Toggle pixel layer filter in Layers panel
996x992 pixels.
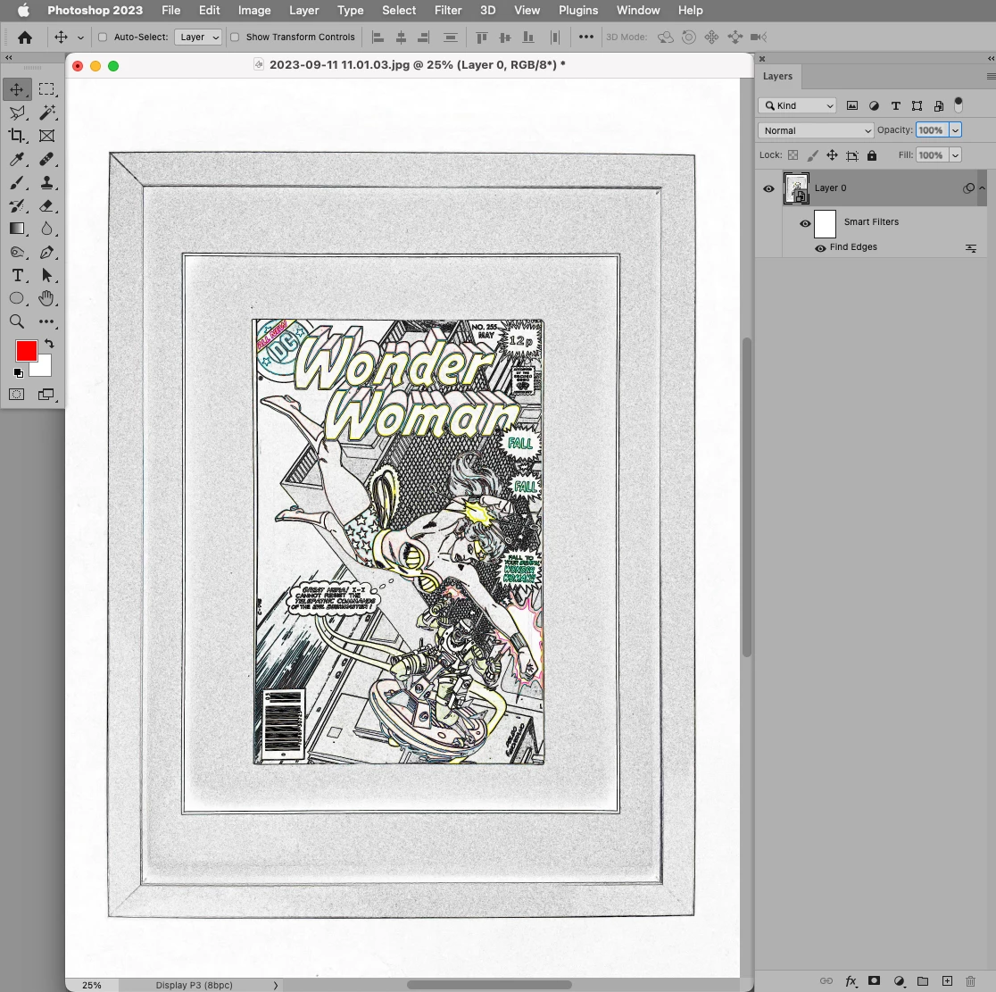coord(852,105)
